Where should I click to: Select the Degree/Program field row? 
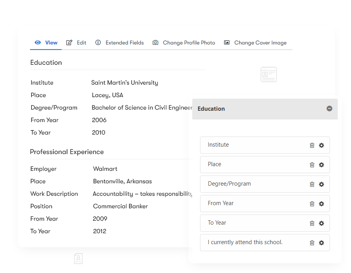click(x=250, y=184)
